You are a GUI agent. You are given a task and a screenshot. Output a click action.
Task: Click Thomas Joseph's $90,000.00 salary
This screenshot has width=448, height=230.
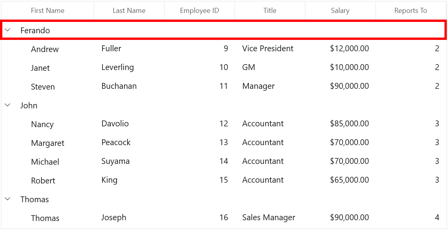[349, 217]
